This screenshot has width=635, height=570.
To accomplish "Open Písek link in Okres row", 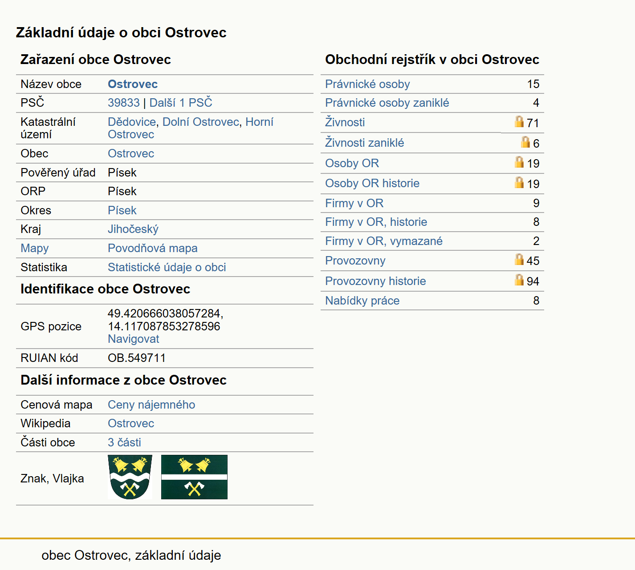I will [122, 210].
